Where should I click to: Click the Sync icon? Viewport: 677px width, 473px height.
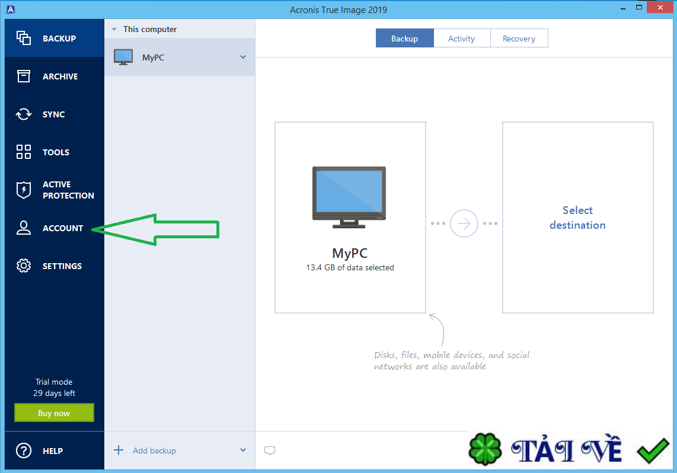coord(24,114)
